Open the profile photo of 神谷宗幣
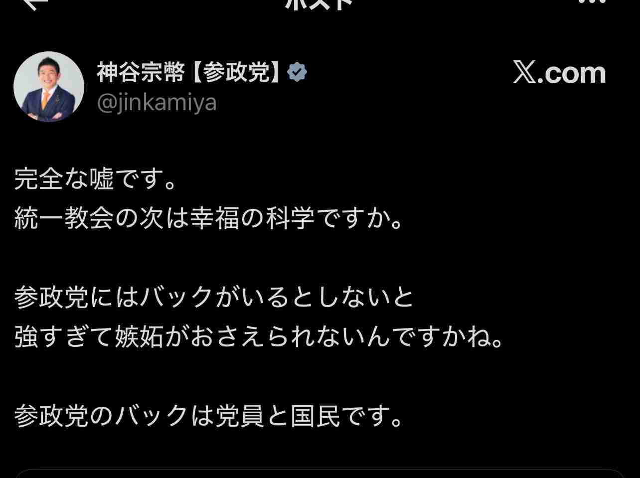This screenshot has height=478, width=640. 49,87
